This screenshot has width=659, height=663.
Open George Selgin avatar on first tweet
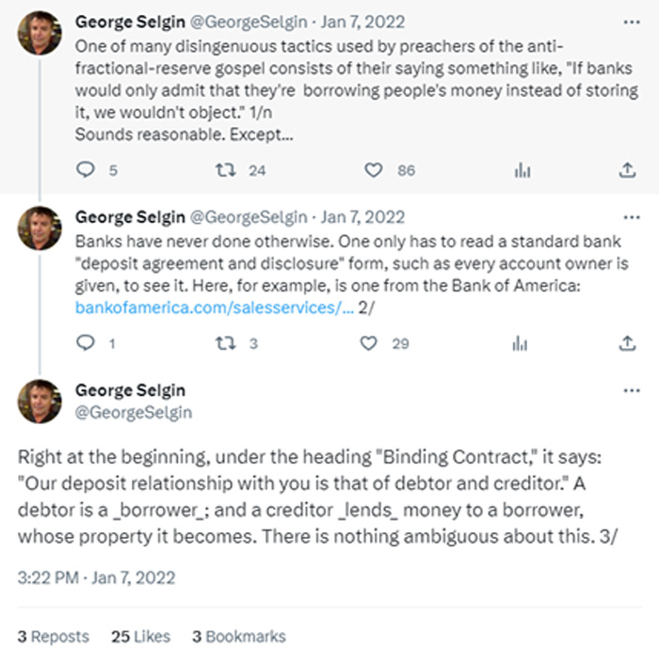(x=40, y=33)
